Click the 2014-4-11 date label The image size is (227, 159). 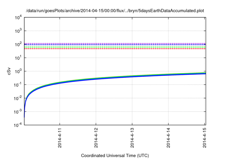click(x=60, y=138)
